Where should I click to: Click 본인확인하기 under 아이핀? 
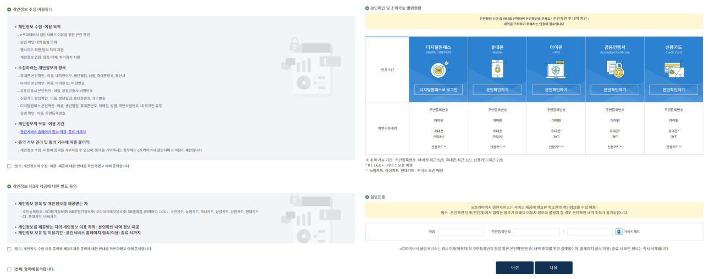556,90
